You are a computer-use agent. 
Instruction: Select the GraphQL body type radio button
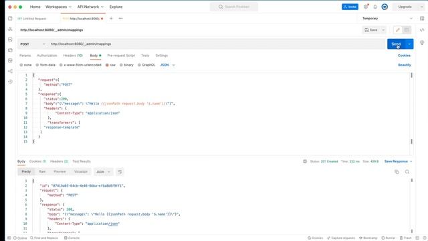[x=139, y=65]
